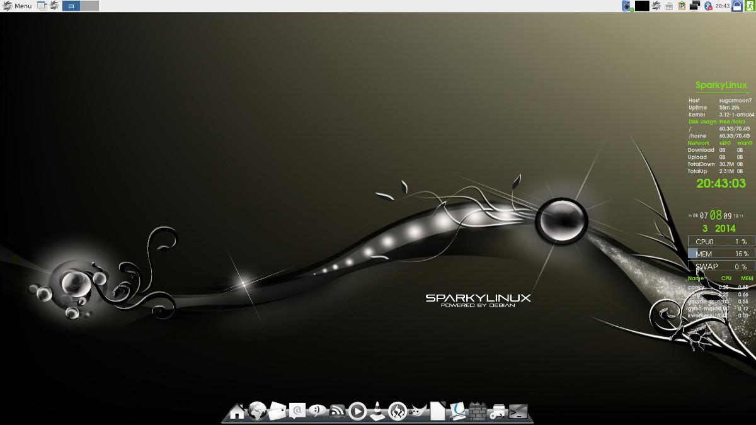Viewport: 756px width, 425px height.
Task: Click the show desktop windows icon
Action: point(42,6)
